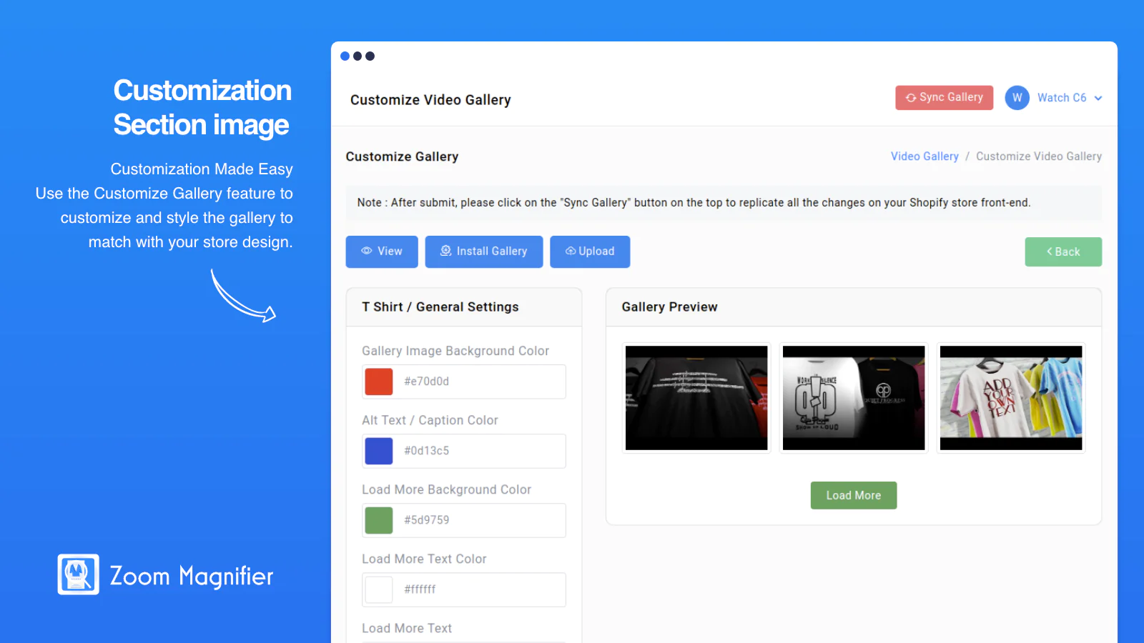This screenshot has height=643, width=1144.
Task: Click the Install Gallery button
Action: click(x=484, y=251)
